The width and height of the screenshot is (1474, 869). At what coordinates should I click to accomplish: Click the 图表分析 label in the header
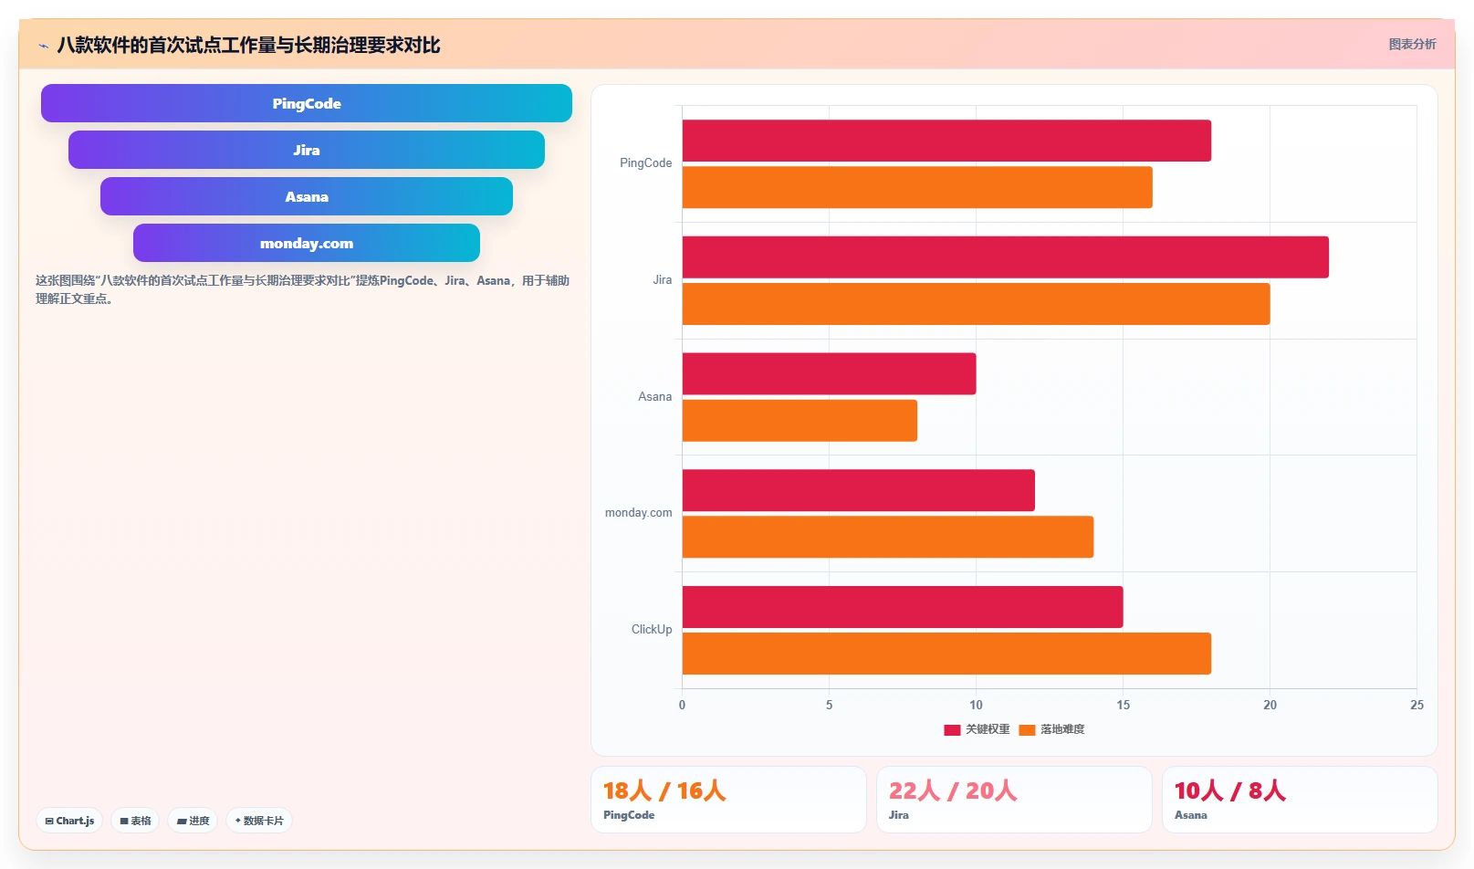[x=1412, y=44]
